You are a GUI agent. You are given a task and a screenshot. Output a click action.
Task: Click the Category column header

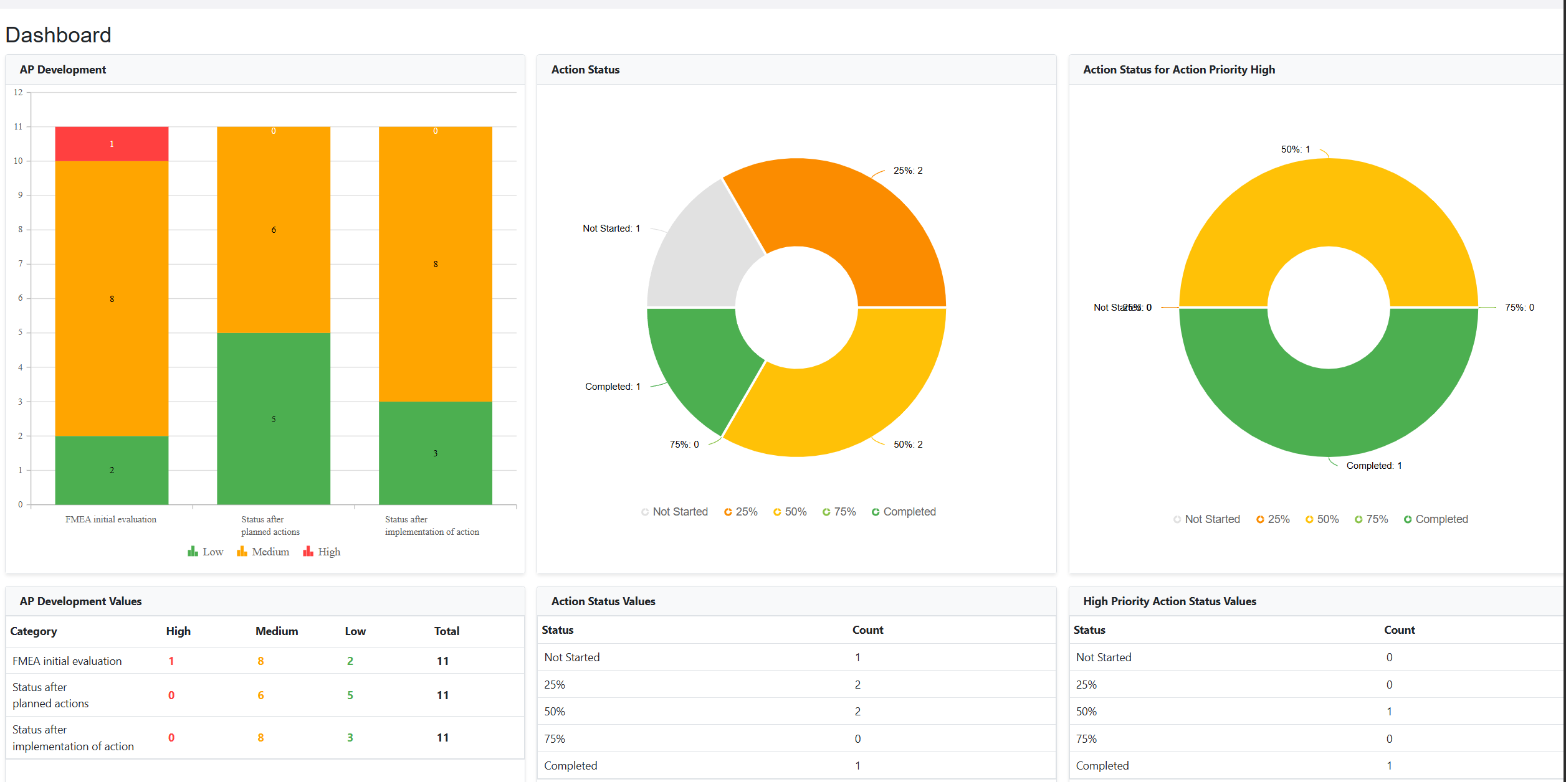tap(34, 631)
